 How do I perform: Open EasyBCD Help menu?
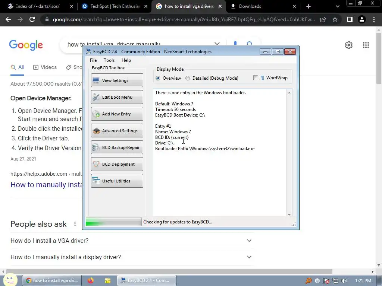click(x=126, y=60)
